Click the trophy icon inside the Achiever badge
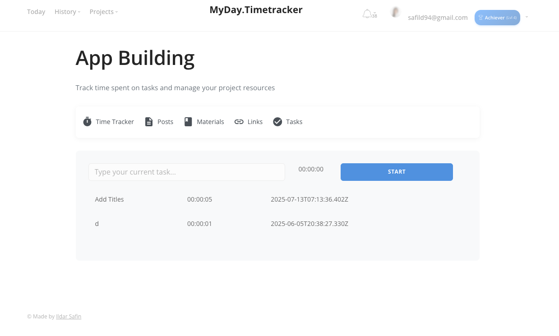Screen dimensions: 559x336 pyautogui.click(x=481, y=18)
